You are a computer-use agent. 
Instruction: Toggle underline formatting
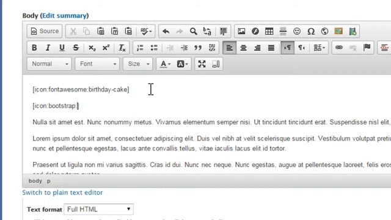62,48
